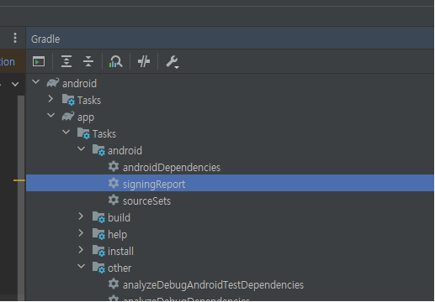Select the signingReport task
435x302 pixels.
(230, 183)
